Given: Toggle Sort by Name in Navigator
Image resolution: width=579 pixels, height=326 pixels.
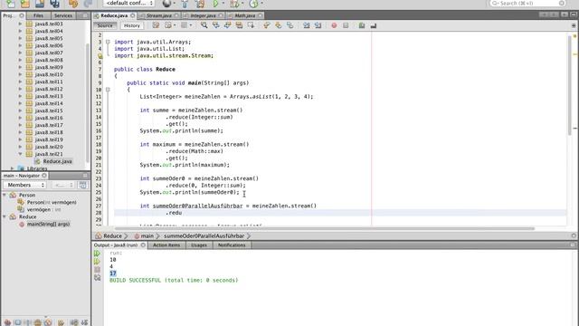Looking at the screenshot, I should (x=74, y=322).
